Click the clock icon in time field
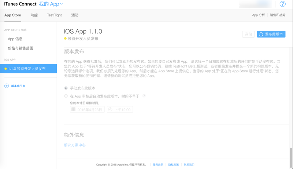Viewport: 293px width, 169px height. pos(110,110)
